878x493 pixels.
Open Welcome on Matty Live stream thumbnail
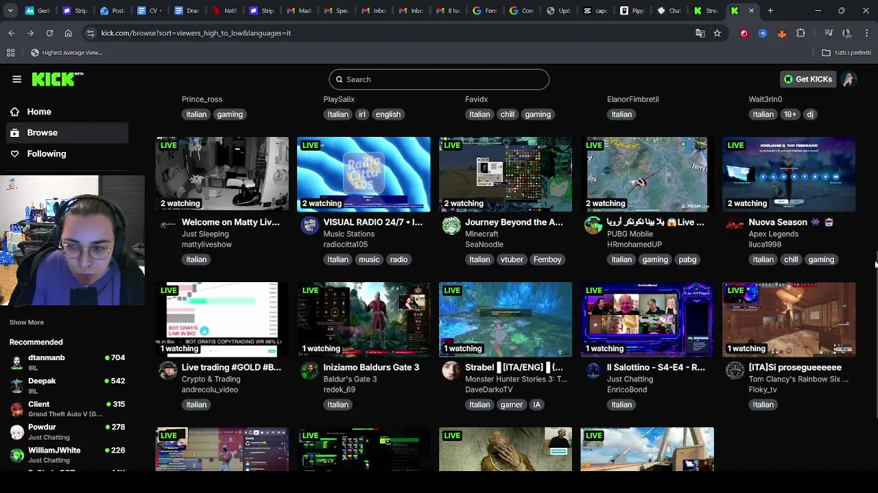tap(222, 175)
